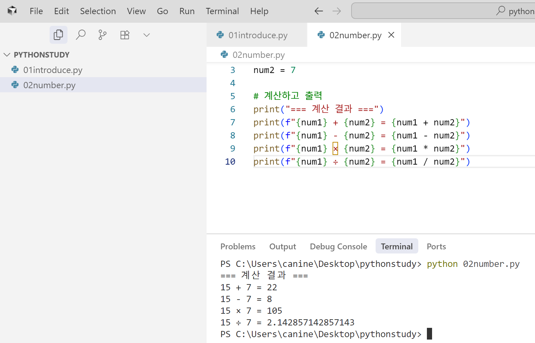The height and width of the screenshot is (343, 535).
Task: Click terminal output '15 × 7 = 105'
Action: click(251, 311)
